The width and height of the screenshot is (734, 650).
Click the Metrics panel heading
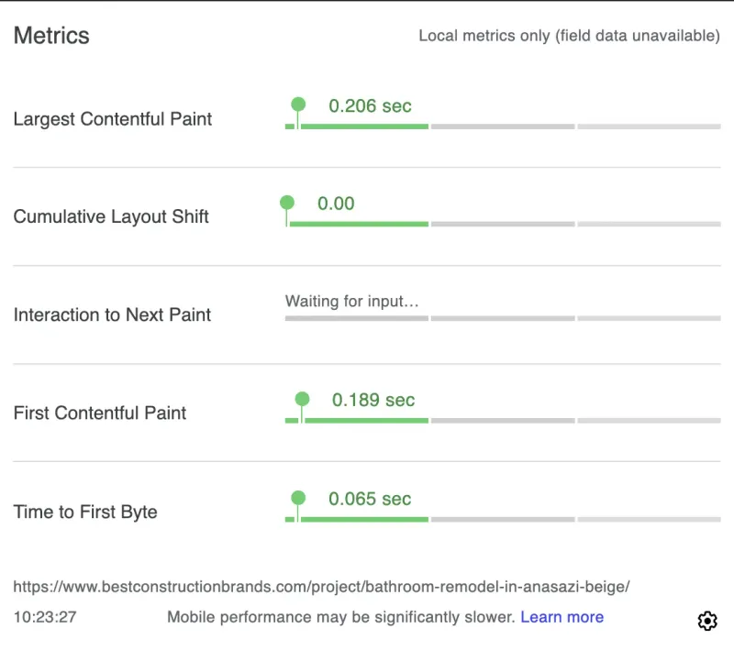[x=50, y=36]
